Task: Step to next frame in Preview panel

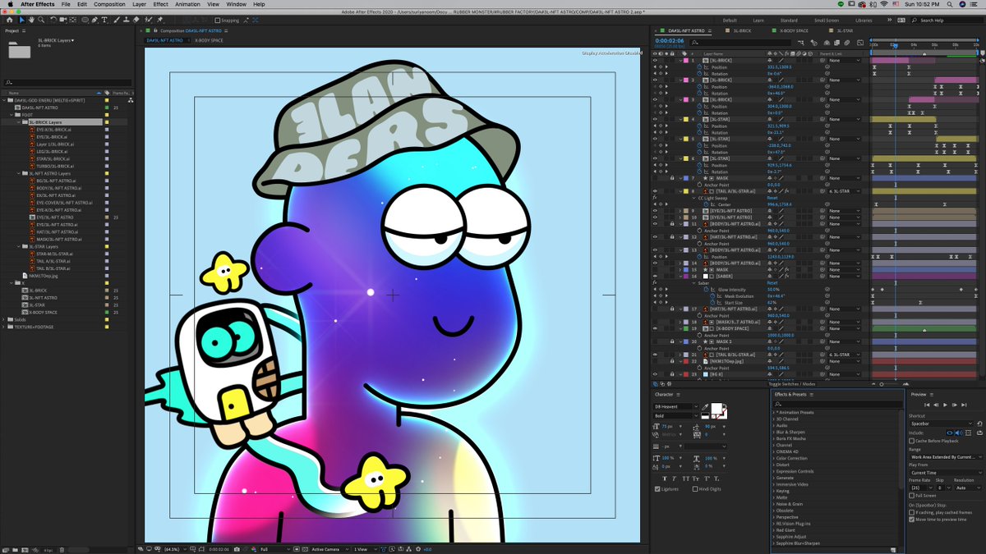Action: click(x=954, y=405)
